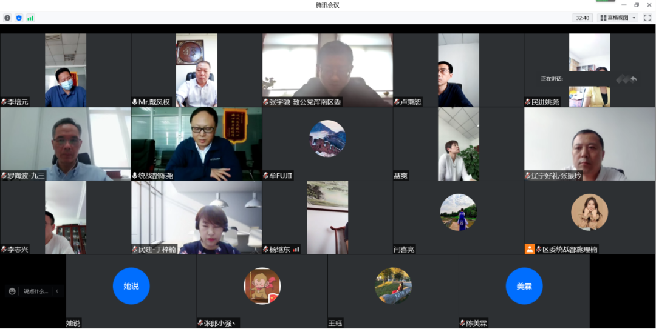Click the blue 她说 avatar circle
The height and width of the screenshot is (329, 656).
(131, 286)
